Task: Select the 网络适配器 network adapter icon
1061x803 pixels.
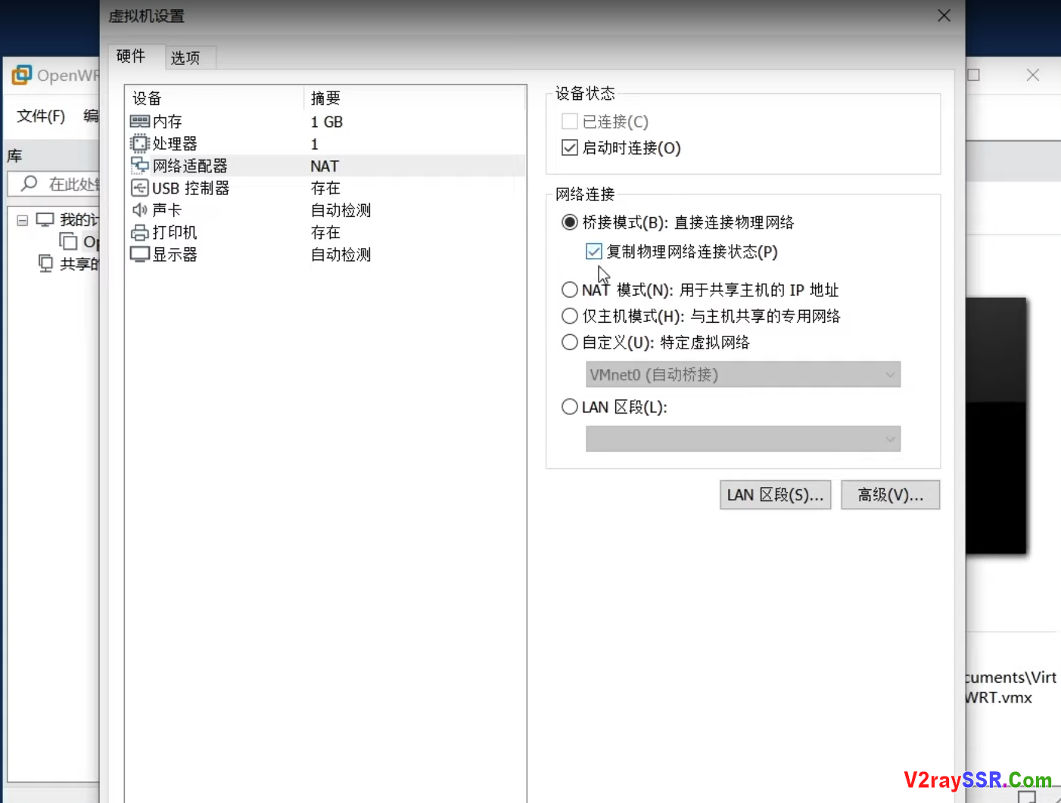Action: pos(141,165)
